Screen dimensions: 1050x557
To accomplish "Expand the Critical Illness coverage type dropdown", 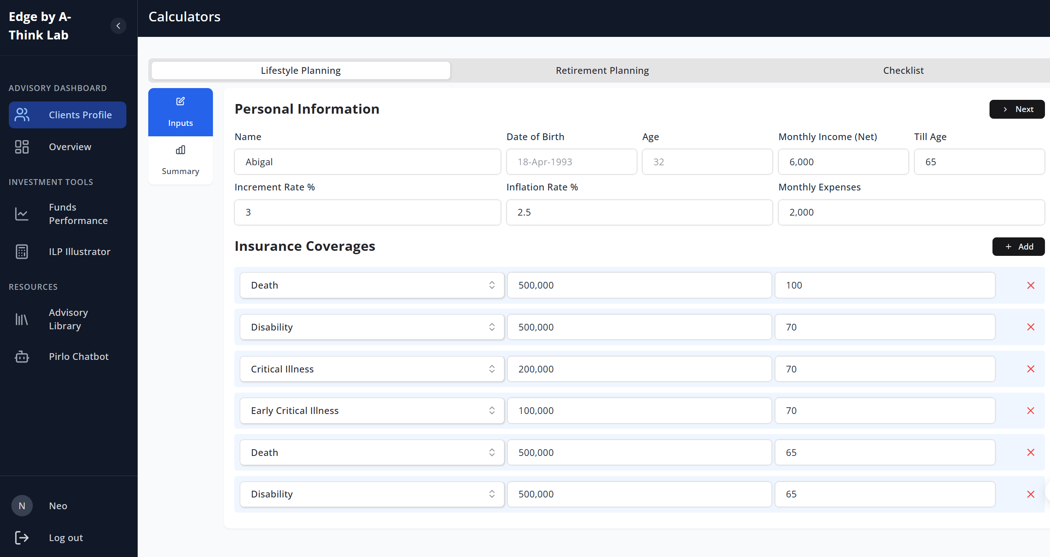I will point(372,369).
